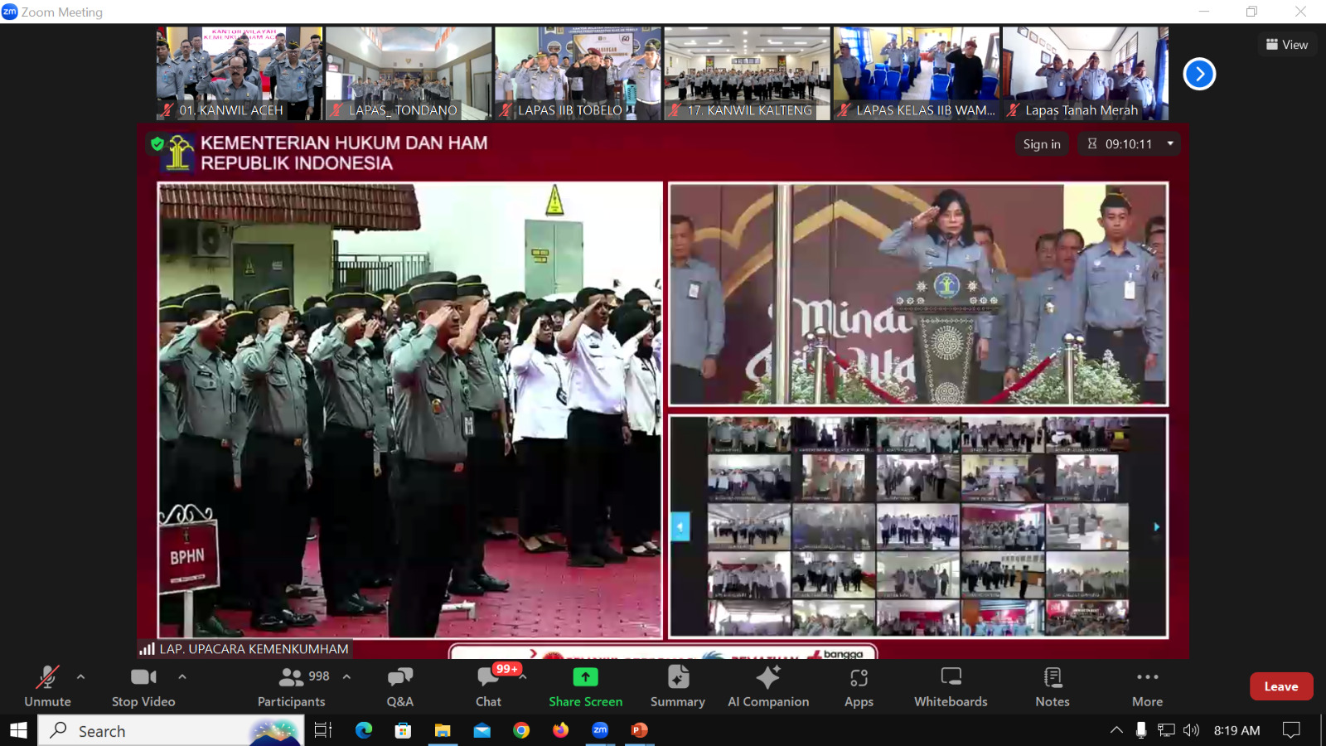
Task: Expand participants options arrow
Action: click(x=346, y=677)
